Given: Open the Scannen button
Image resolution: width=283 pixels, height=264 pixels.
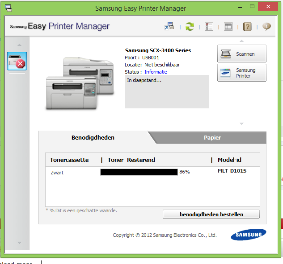Looking at the screenshot, I should pyautogui.click(x=242, y=54).
